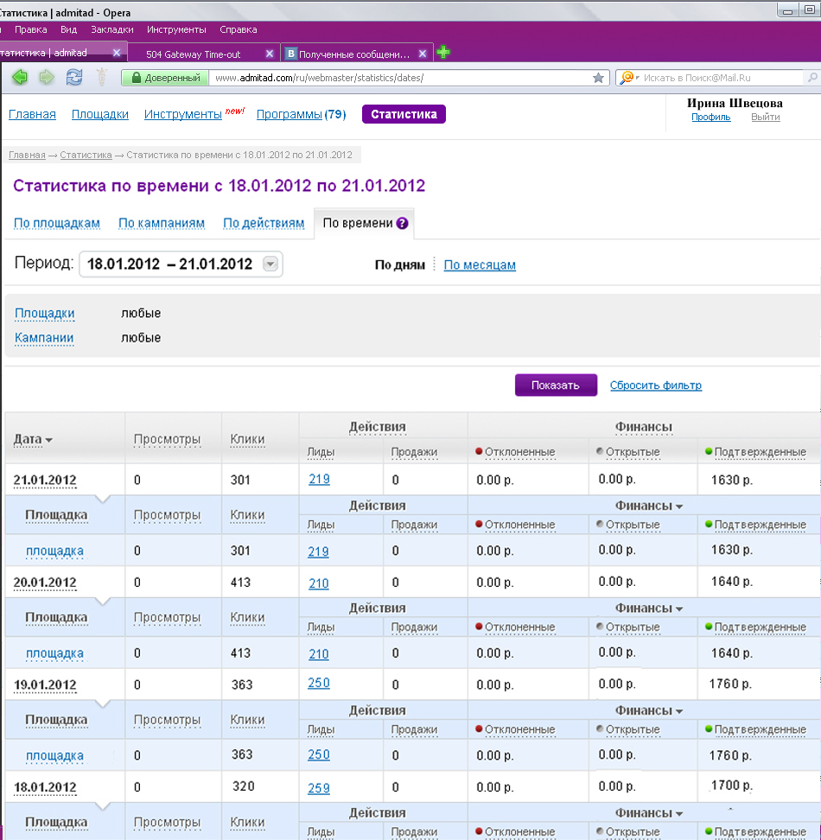Click Главная in the breadcrumb

coord(27,155)
